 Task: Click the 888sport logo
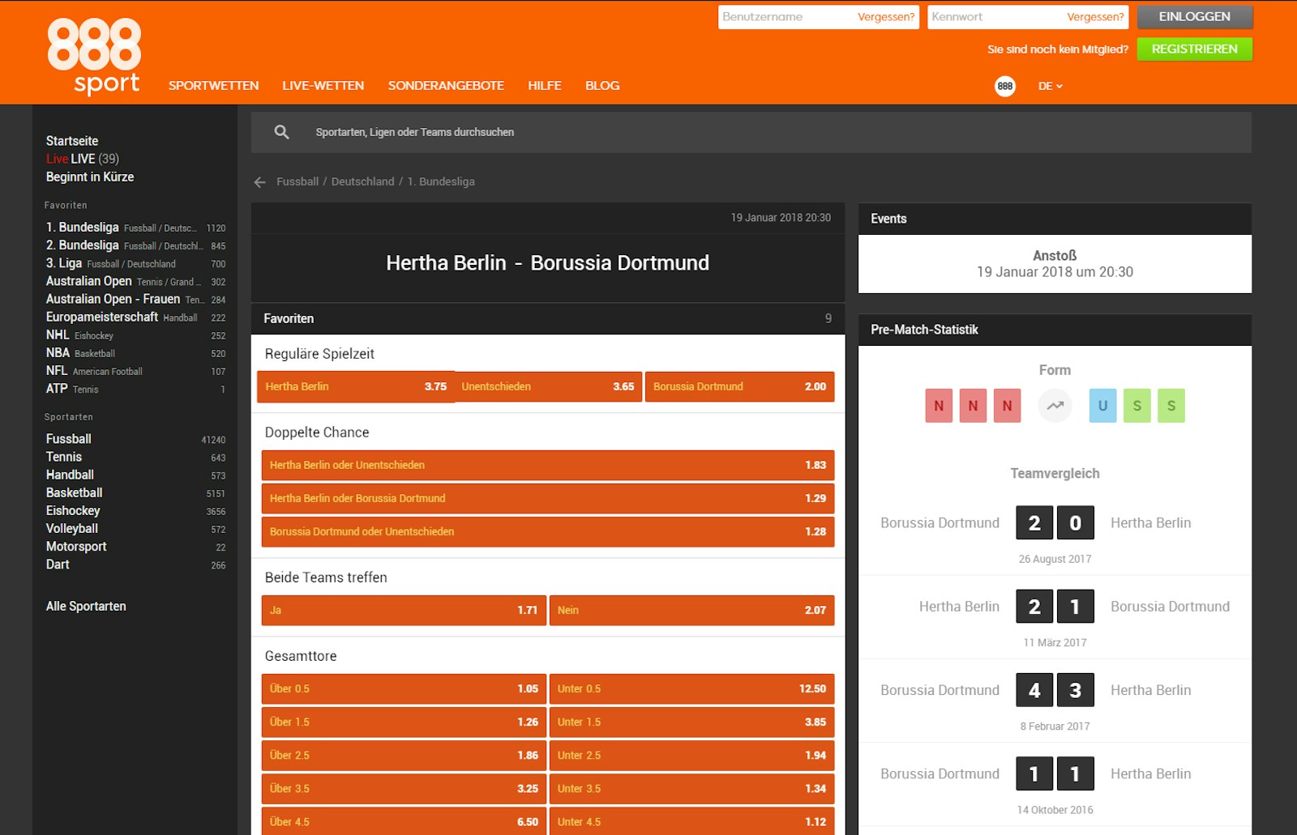[94, 56]
